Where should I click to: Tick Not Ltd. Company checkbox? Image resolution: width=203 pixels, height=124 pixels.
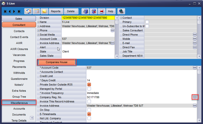pos(89,118)
